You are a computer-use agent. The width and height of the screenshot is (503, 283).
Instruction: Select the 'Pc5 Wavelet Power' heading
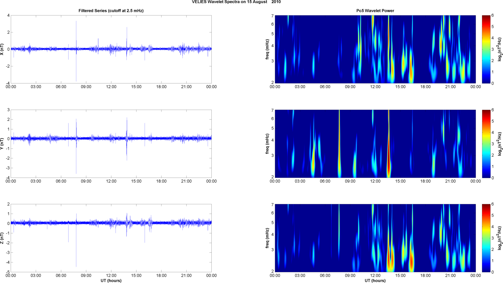click(375, 11)
